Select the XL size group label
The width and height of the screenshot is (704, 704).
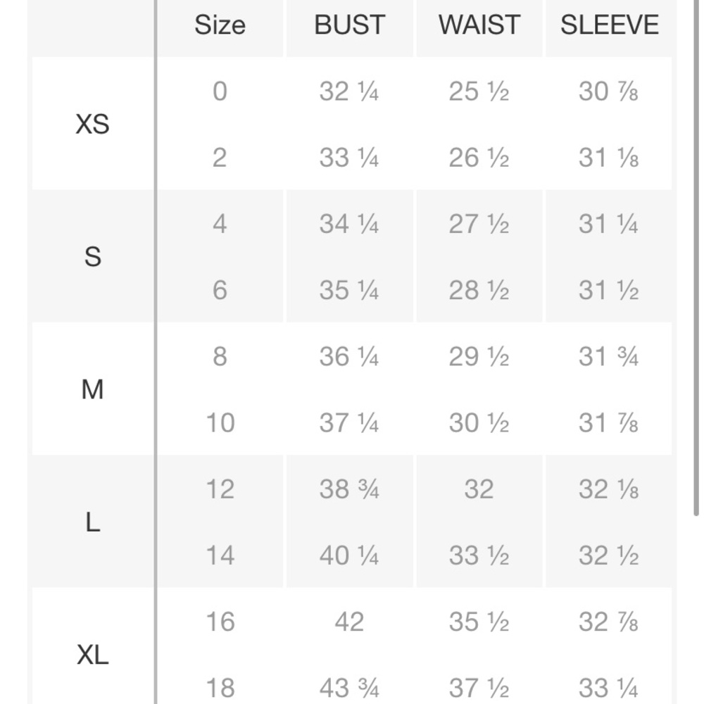(92, 655)
